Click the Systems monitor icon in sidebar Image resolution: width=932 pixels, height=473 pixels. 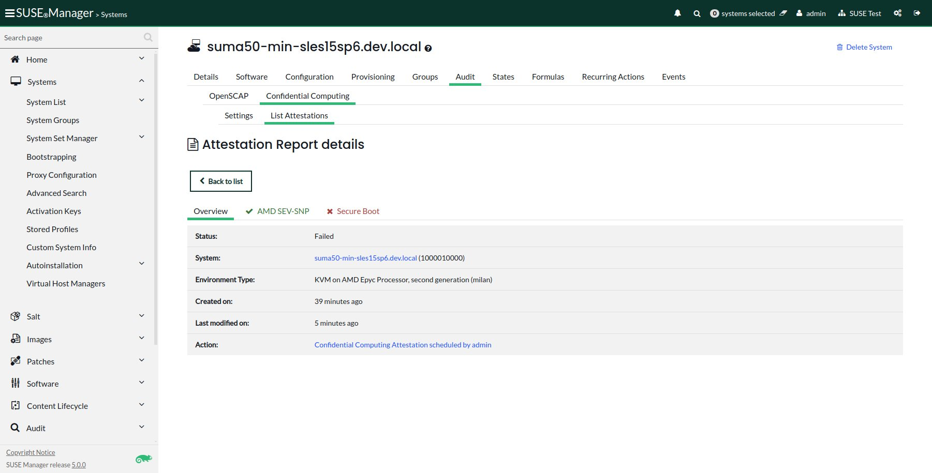tap(16, 82)
